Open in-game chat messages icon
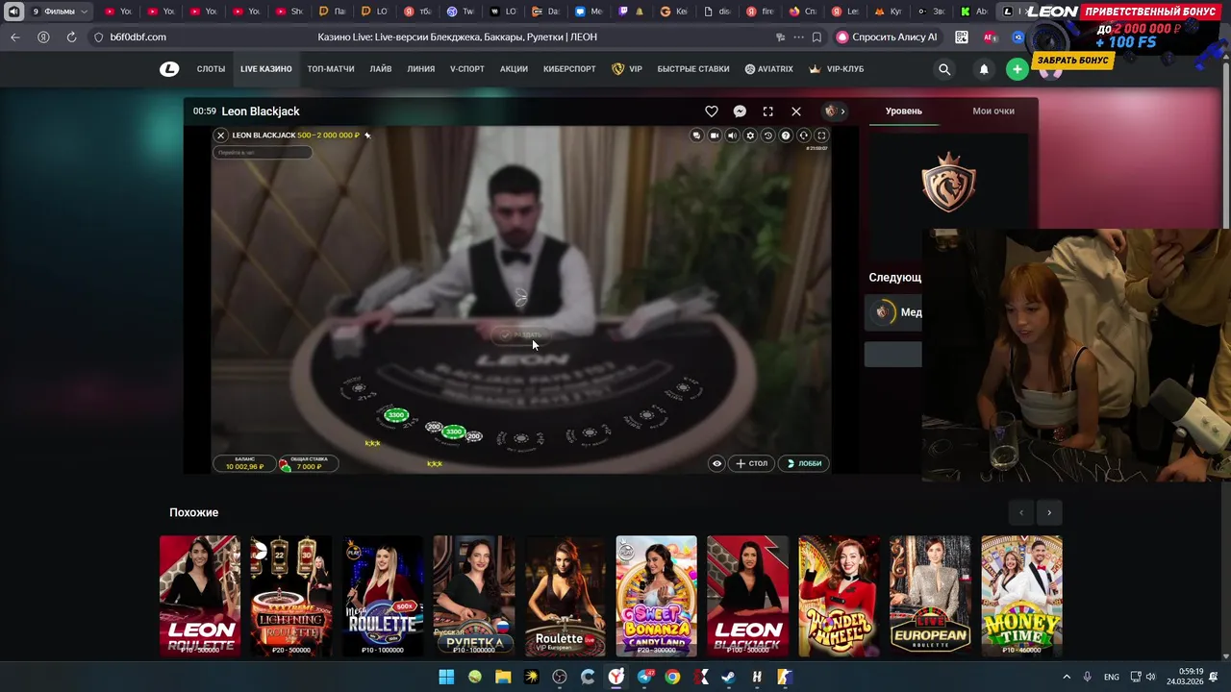 pyautogui.click(x=696, y=136)
